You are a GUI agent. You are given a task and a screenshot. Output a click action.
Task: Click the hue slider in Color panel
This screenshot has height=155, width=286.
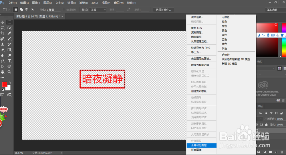(284, 40)
